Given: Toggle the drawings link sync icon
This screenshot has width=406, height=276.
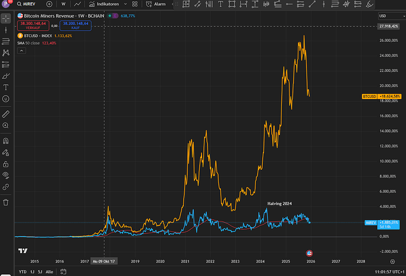Looking at the screenshot, I should coord(6,187).
